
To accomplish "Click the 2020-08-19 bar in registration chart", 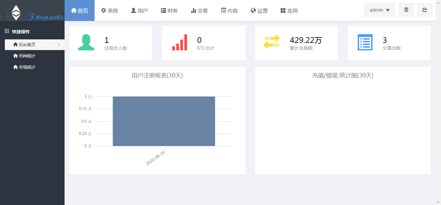I will pos(164,121).
